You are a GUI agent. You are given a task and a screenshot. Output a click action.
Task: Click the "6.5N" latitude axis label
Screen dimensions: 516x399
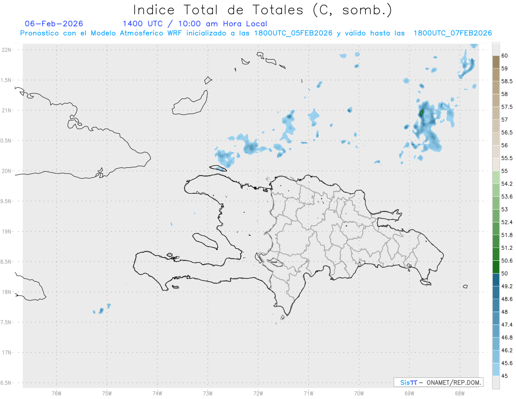point(6,383)
